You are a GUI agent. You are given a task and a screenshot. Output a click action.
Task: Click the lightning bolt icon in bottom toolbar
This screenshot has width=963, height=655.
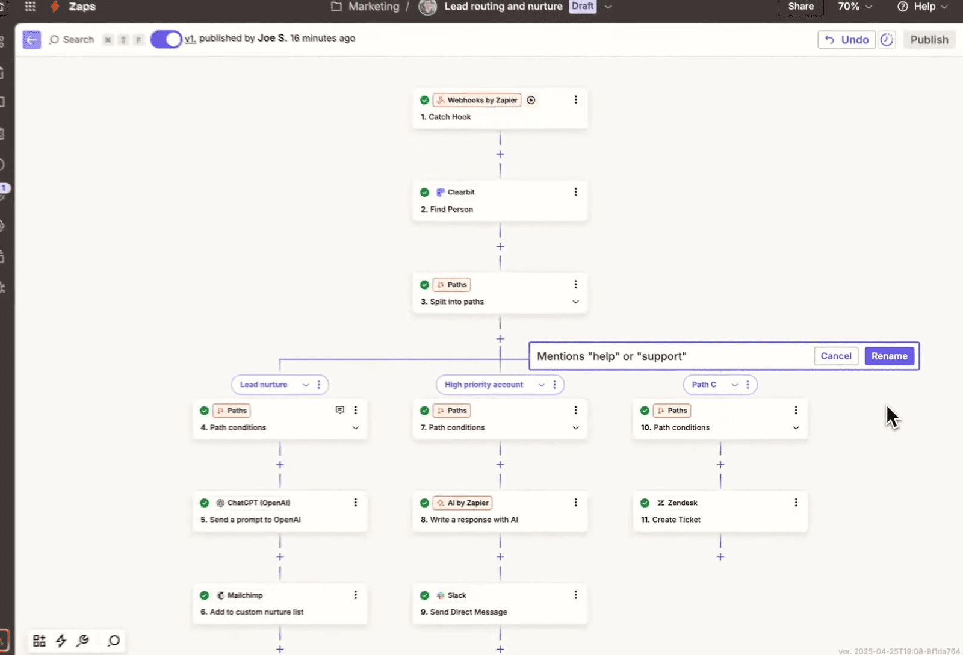61,641
